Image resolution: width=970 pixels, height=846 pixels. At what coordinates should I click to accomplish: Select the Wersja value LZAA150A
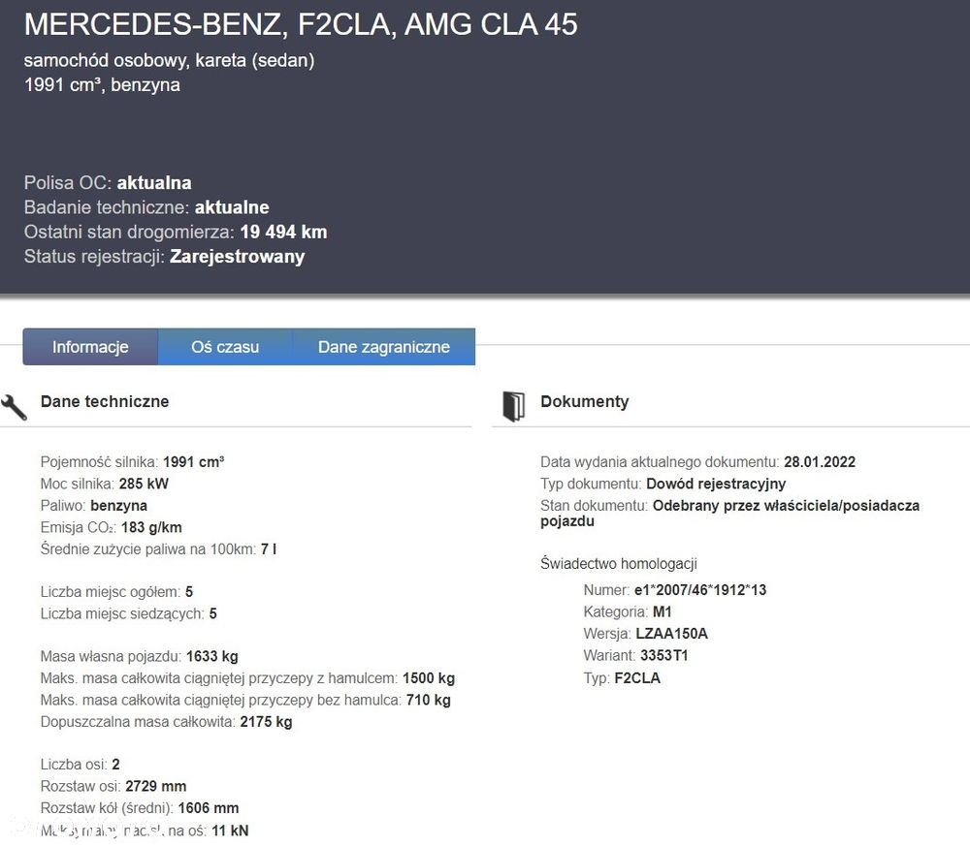tap(672, 634)
